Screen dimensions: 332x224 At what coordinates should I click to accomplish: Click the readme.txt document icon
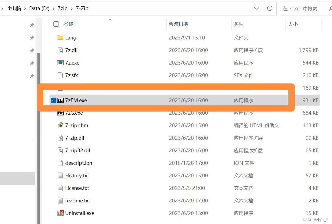tap(60, 201)
